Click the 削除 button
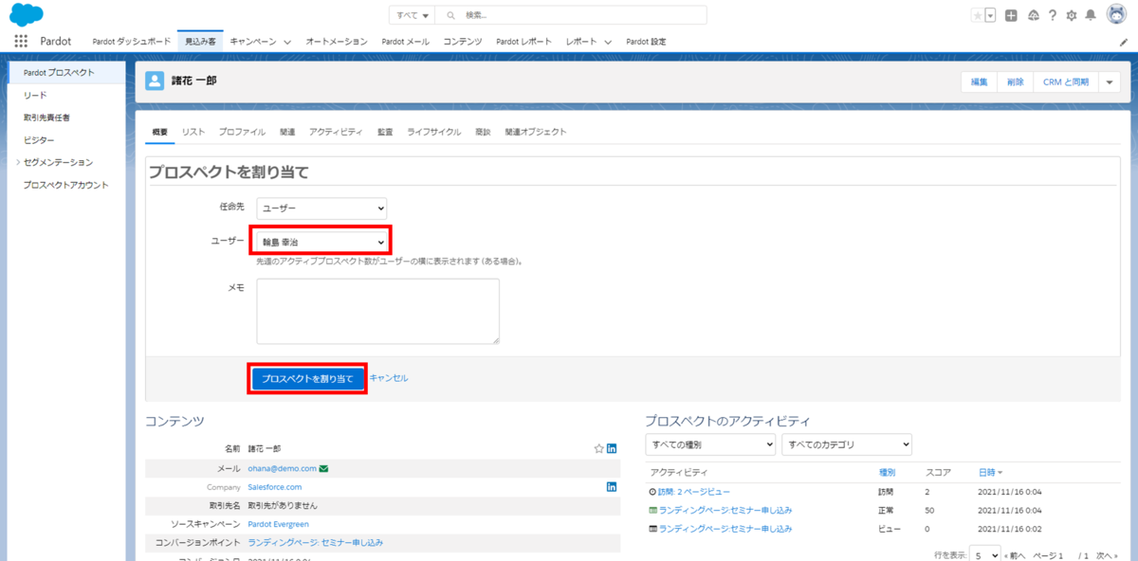The width and height of the screenshot is (1138, 561). point(1015,82)
